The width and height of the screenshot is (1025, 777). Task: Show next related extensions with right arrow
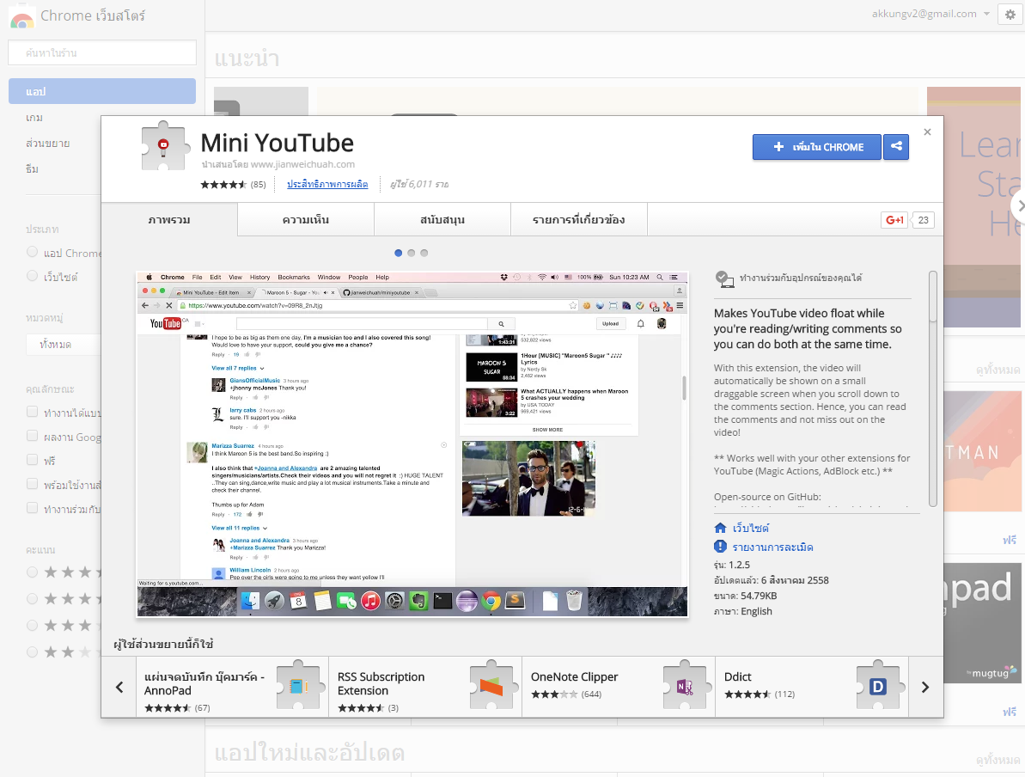925,687
